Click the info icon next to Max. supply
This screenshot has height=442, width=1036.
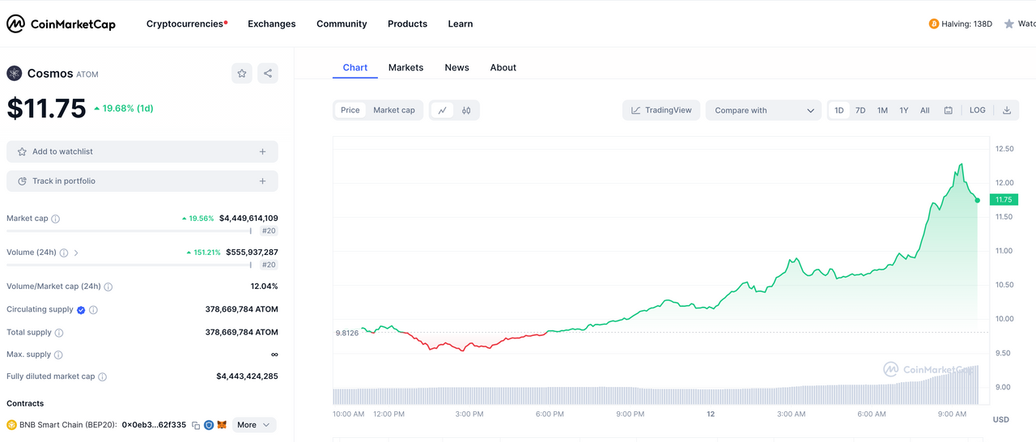(58, 355)
